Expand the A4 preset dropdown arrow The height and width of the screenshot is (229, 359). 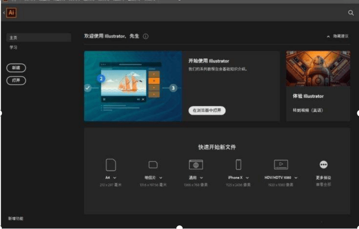tap(115, 178)
